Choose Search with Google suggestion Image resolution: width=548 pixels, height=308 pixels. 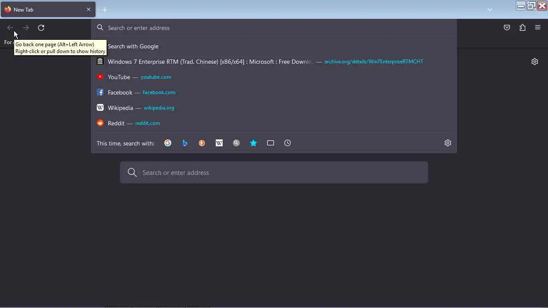point(274,46)
